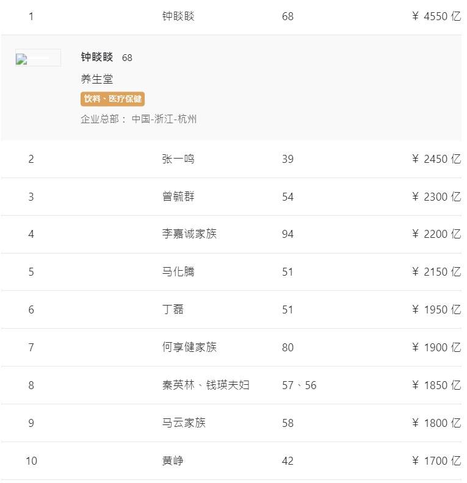Image resolution: width=467 pixels, height=483 pixels.
Task: Click the 养生堂 company name
Action: (x=97, y=79)
